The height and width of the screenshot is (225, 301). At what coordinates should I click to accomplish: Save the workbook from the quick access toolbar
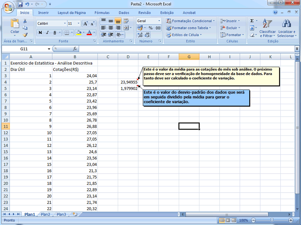pos(20,5)
